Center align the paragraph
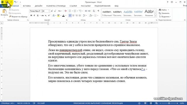 coord(73,15)
